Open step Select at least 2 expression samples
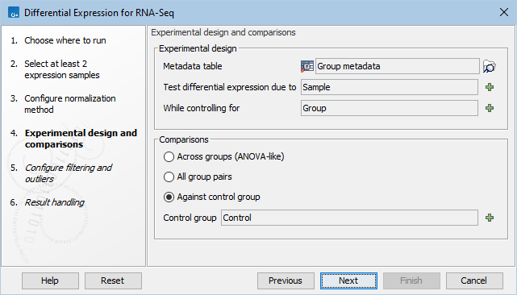517x295 pixels. coord(62,69)
